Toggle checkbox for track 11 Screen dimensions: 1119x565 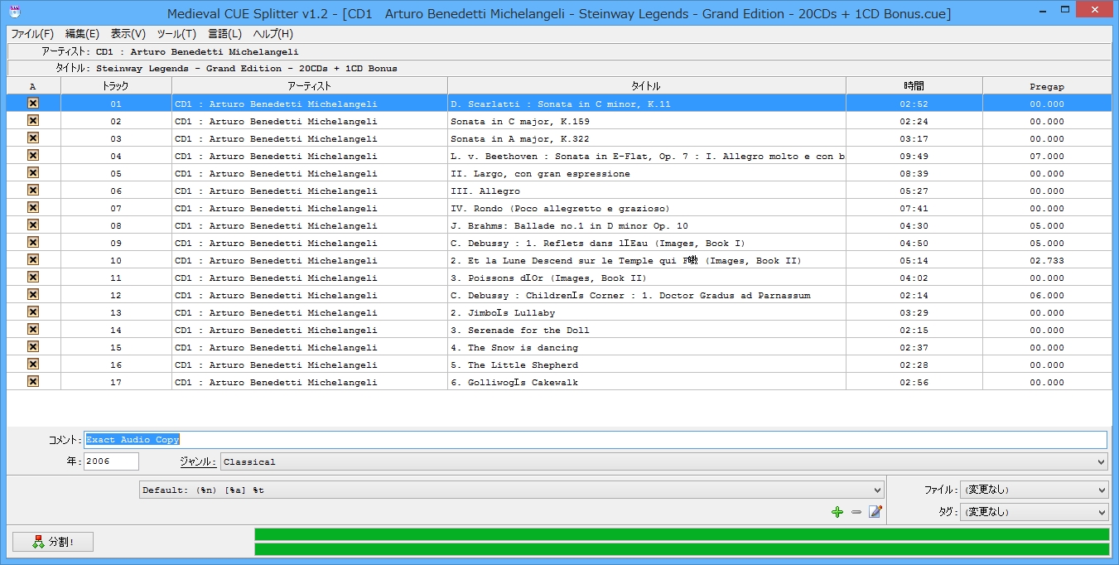point(33,278)
